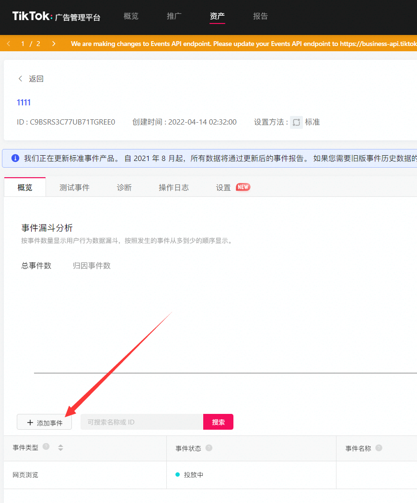Click the pink 搜索 button

point(218,422)
